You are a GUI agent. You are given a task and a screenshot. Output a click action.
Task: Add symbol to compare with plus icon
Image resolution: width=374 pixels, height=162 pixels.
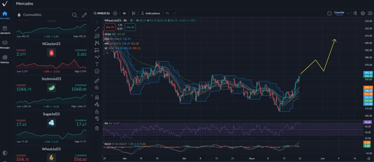(115, 13)
